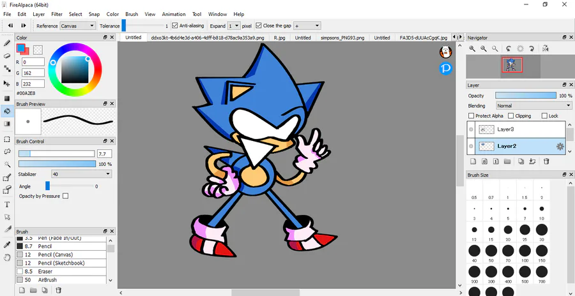
Task: Delete layer with trash icon
Action: click(x=546, y=161)
